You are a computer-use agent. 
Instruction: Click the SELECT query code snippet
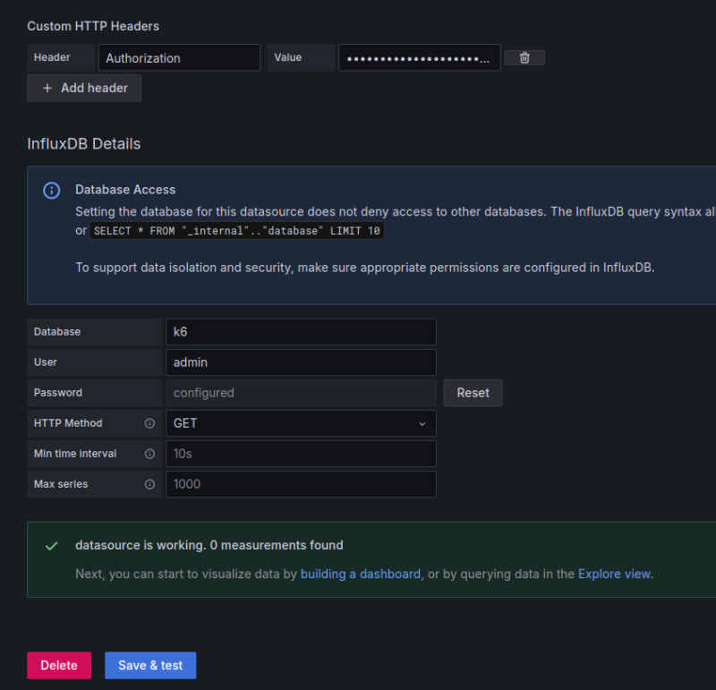pos(237,231)
